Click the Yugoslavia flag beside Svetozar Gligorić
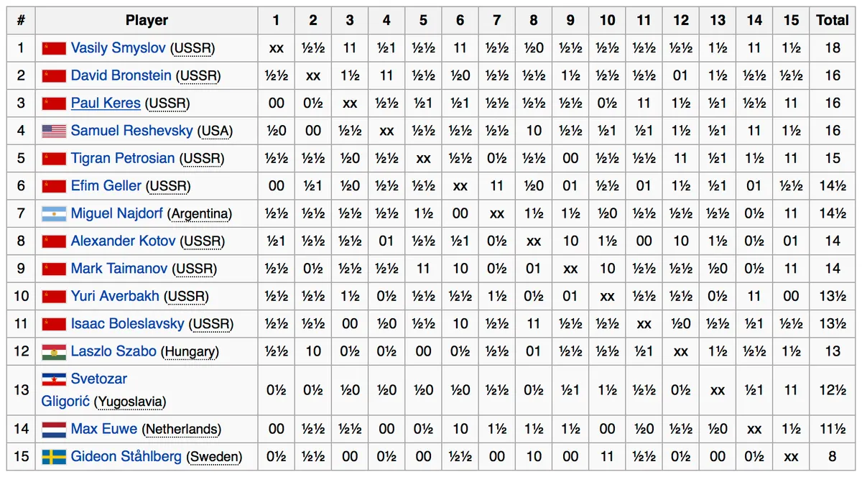 click(x=54, y=379)
